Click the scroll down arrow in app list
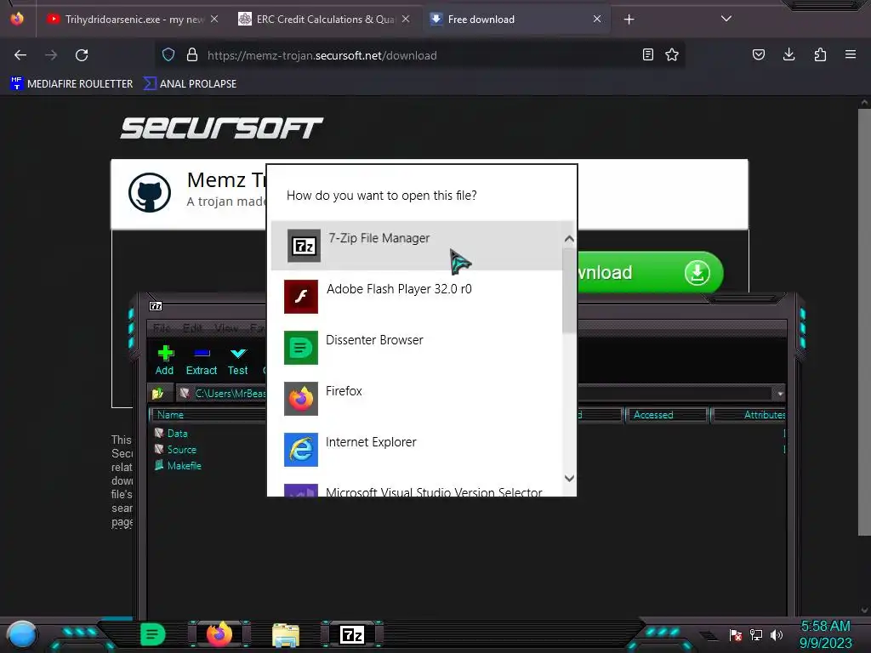871x653 pixels. click(569, 478)
